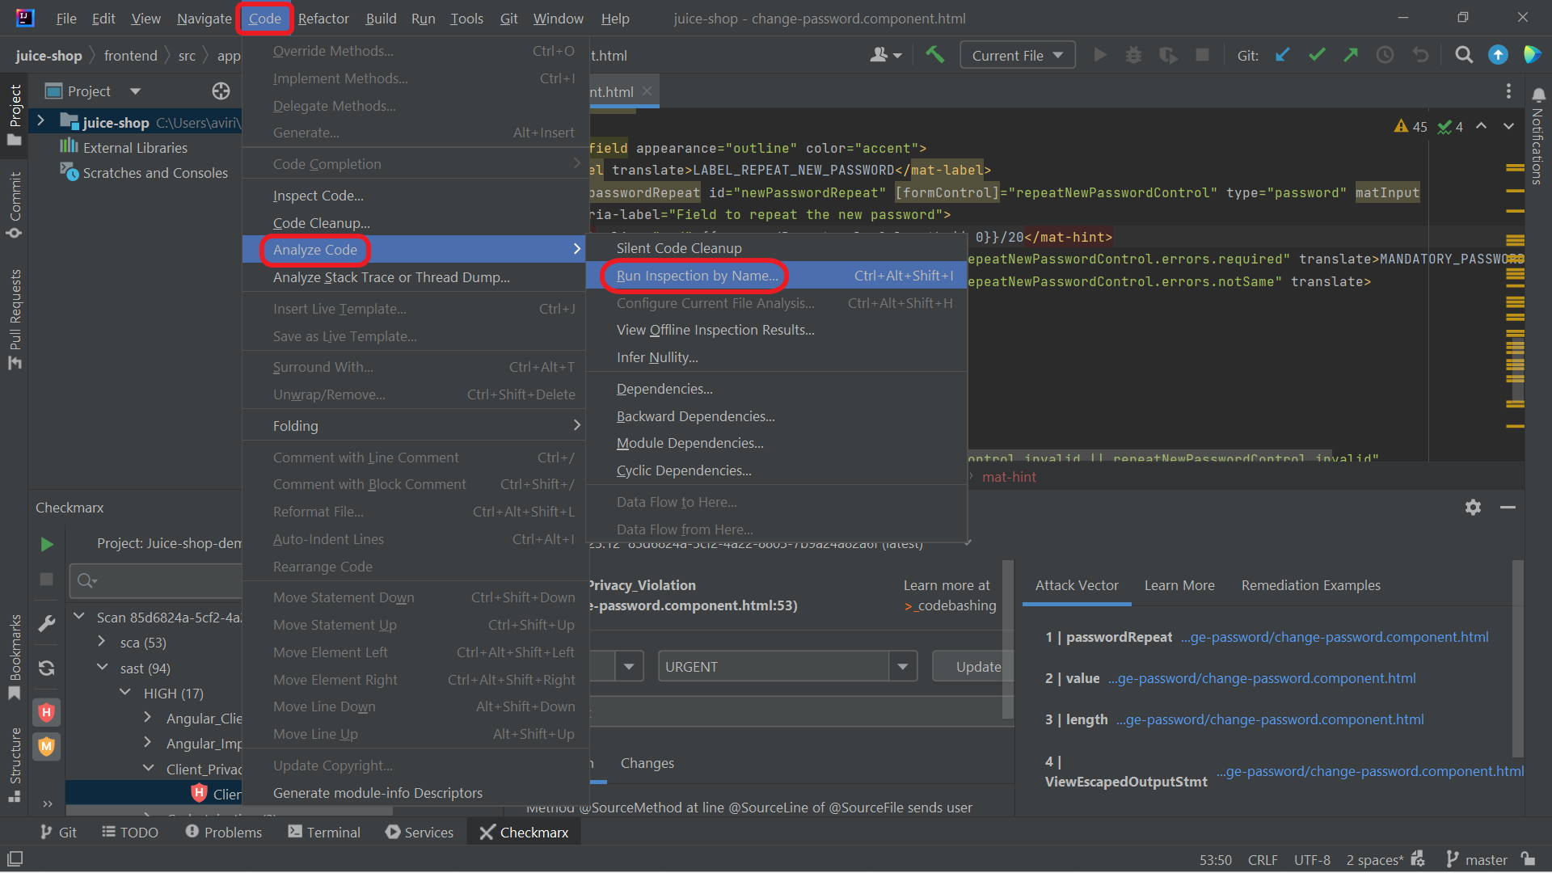The width and height of the screenshot is (1552, 873).
Task: Open editor tab options three-dot menu
Action: 1508,91
